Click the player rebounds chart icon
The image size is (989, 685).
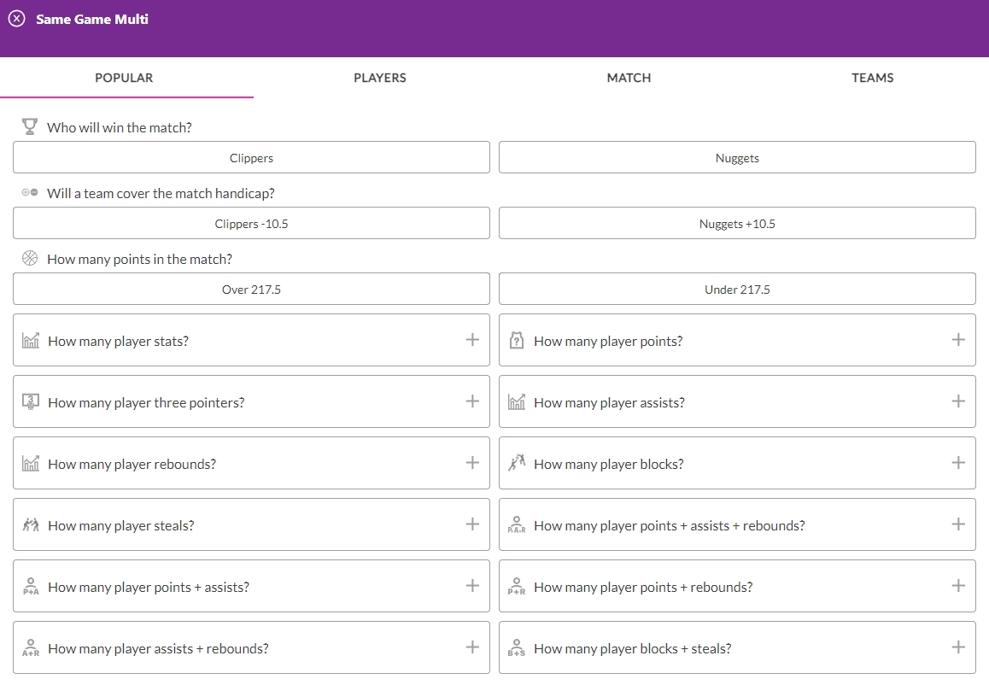tap(31, 464)
